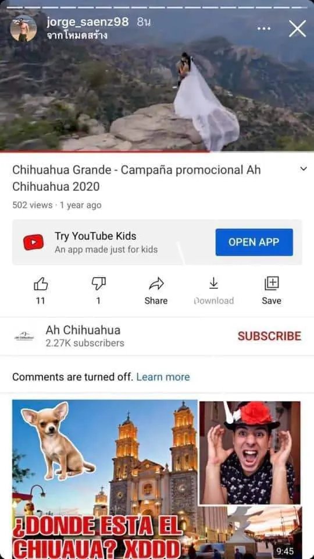Save video to playlist icon
Viewport: 314px width, 559px height.
pyautogui.click(x=272, y=284)
